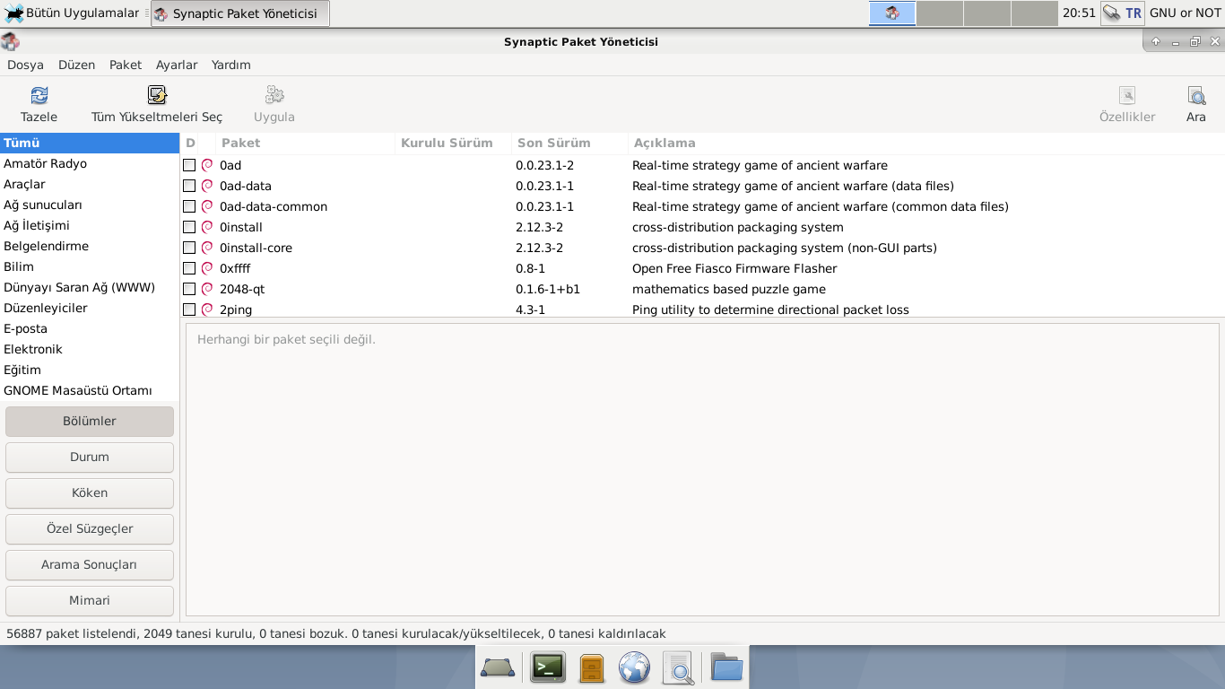Click the Tazele reload icon
This screenshot has width=1225, height=689.
coord(39,95)
